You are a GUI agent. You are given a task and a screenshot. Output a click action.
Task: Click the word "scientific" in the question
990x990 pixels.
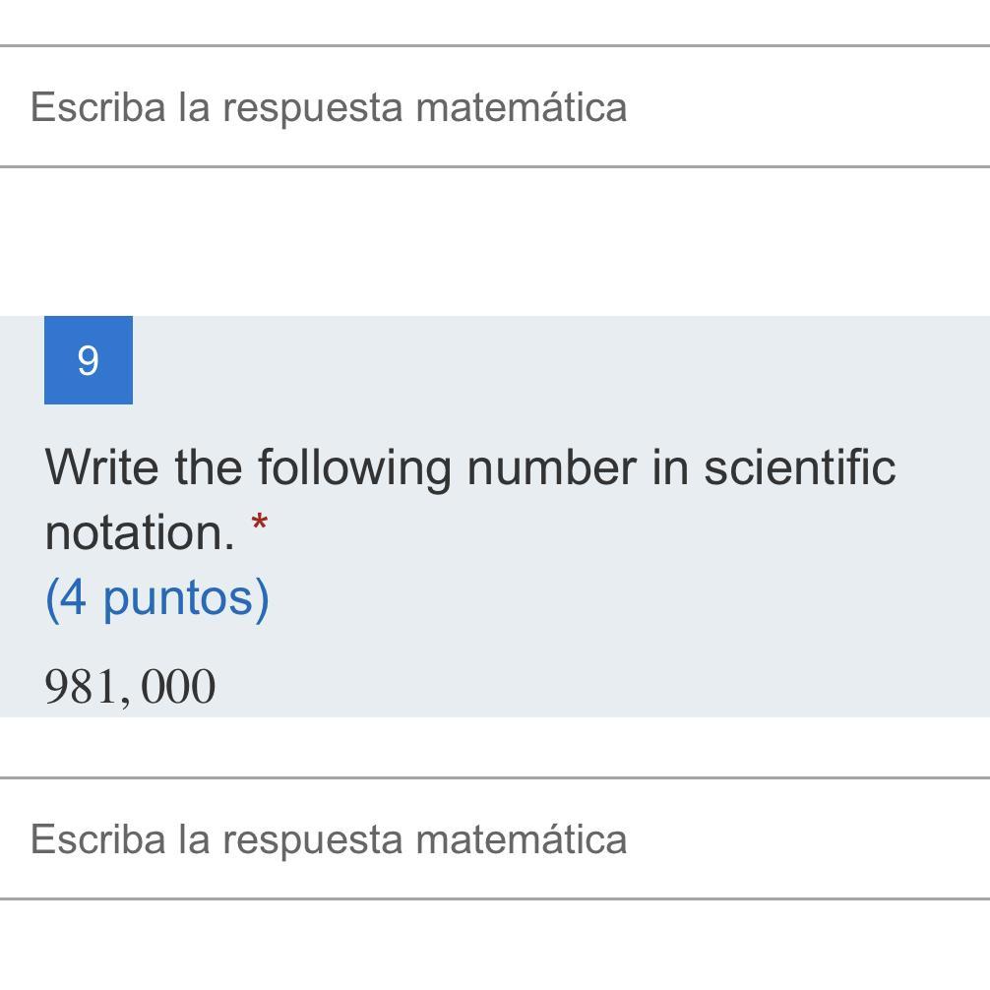[799, 466]
